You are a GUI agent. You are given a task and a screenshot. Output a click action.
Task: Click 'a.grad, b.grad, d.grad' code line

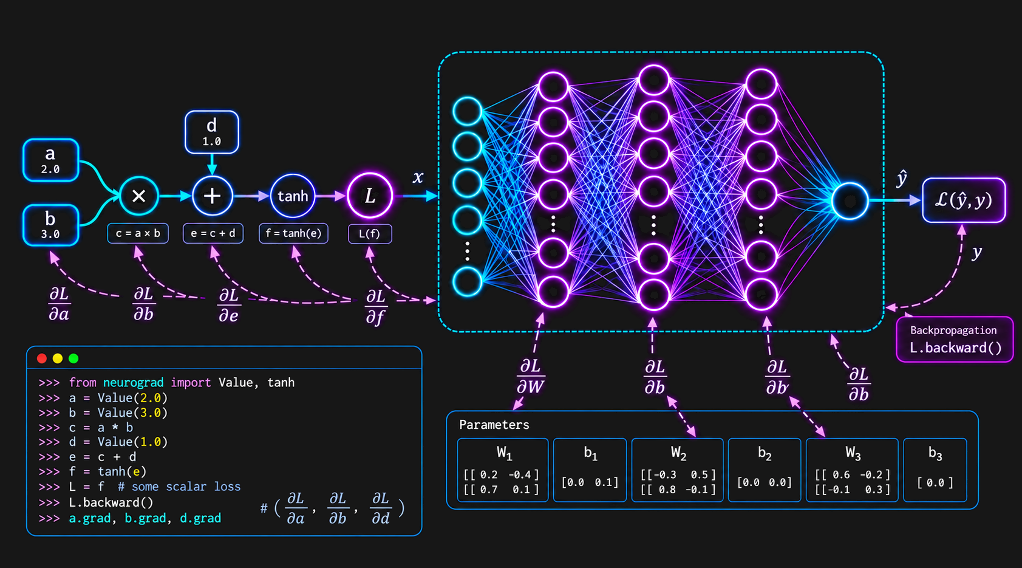[x=145, y=518]
